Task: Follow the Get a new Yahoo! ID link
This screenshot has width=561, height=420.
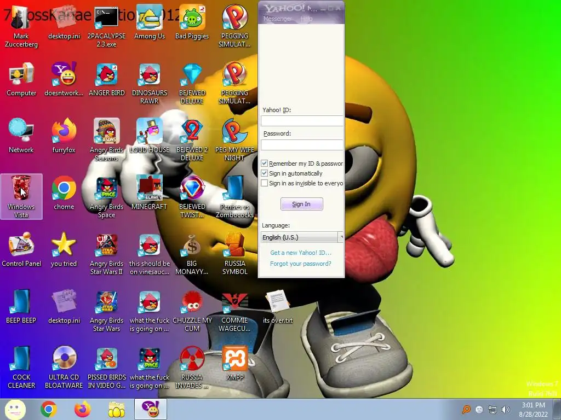Action: [301, 253]
